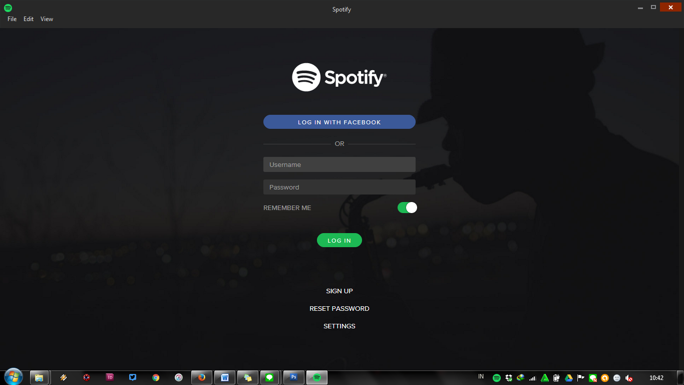Open the Internet Download Manager tray icon
The height and width of the screenshot is (385, 684).
point(521,378)
